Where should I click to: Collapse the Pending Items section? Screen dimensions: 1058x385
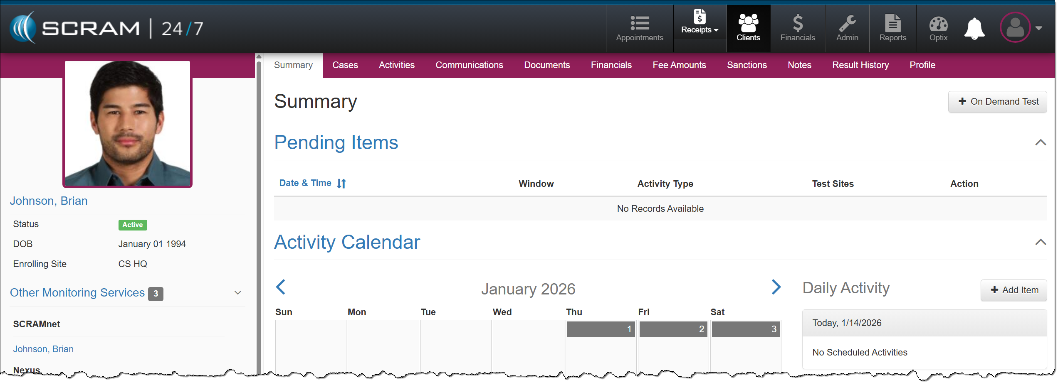point(1040,143)
